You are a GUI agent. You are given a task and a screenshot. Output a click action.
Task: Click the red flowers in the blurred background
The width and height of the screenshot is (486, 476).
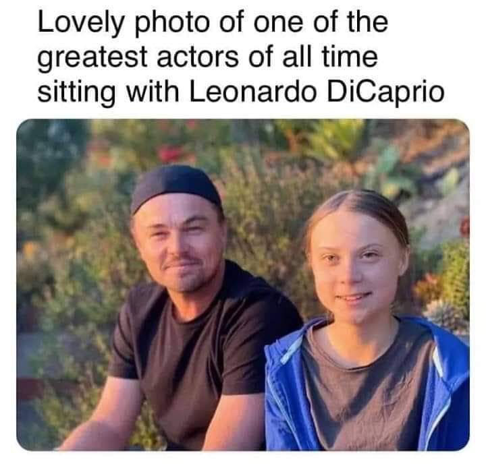(169, 154)
